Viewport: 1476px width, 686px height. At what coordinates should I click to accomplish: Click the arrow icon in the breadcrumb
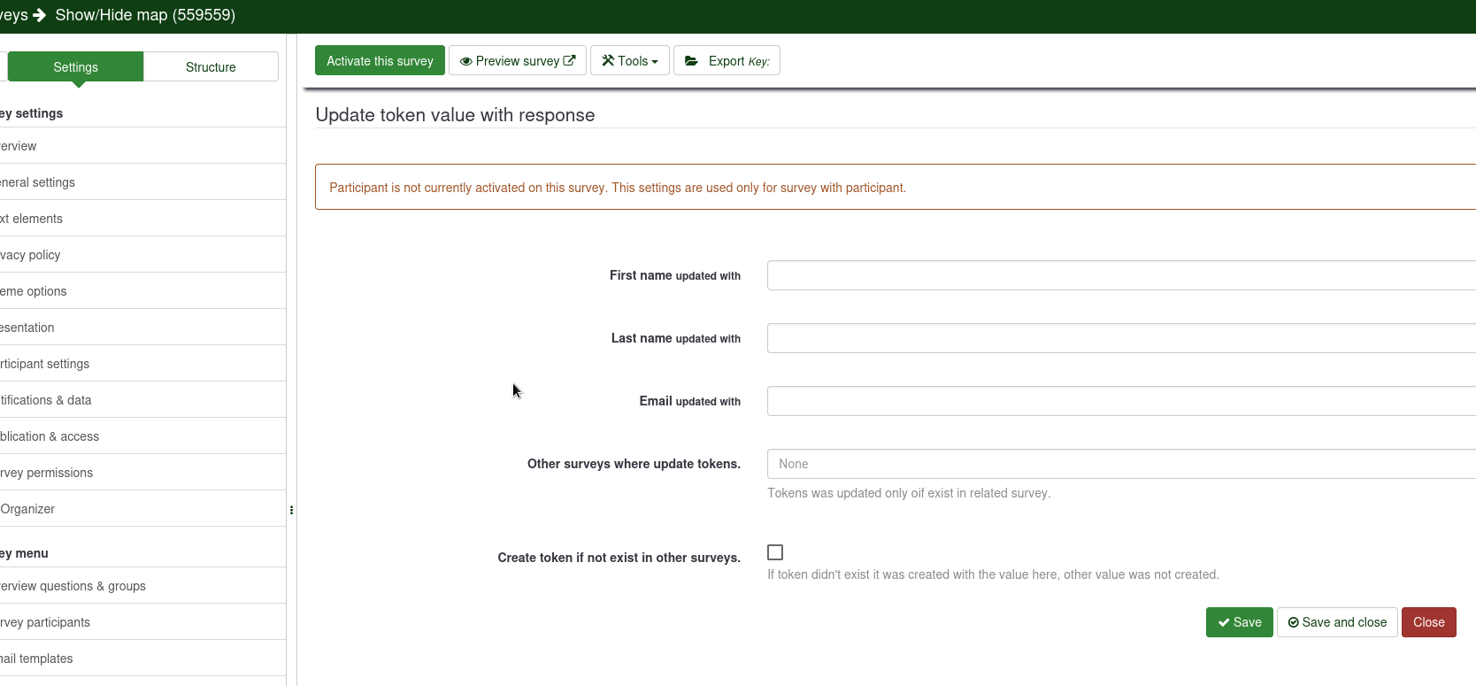coord(39,15)
